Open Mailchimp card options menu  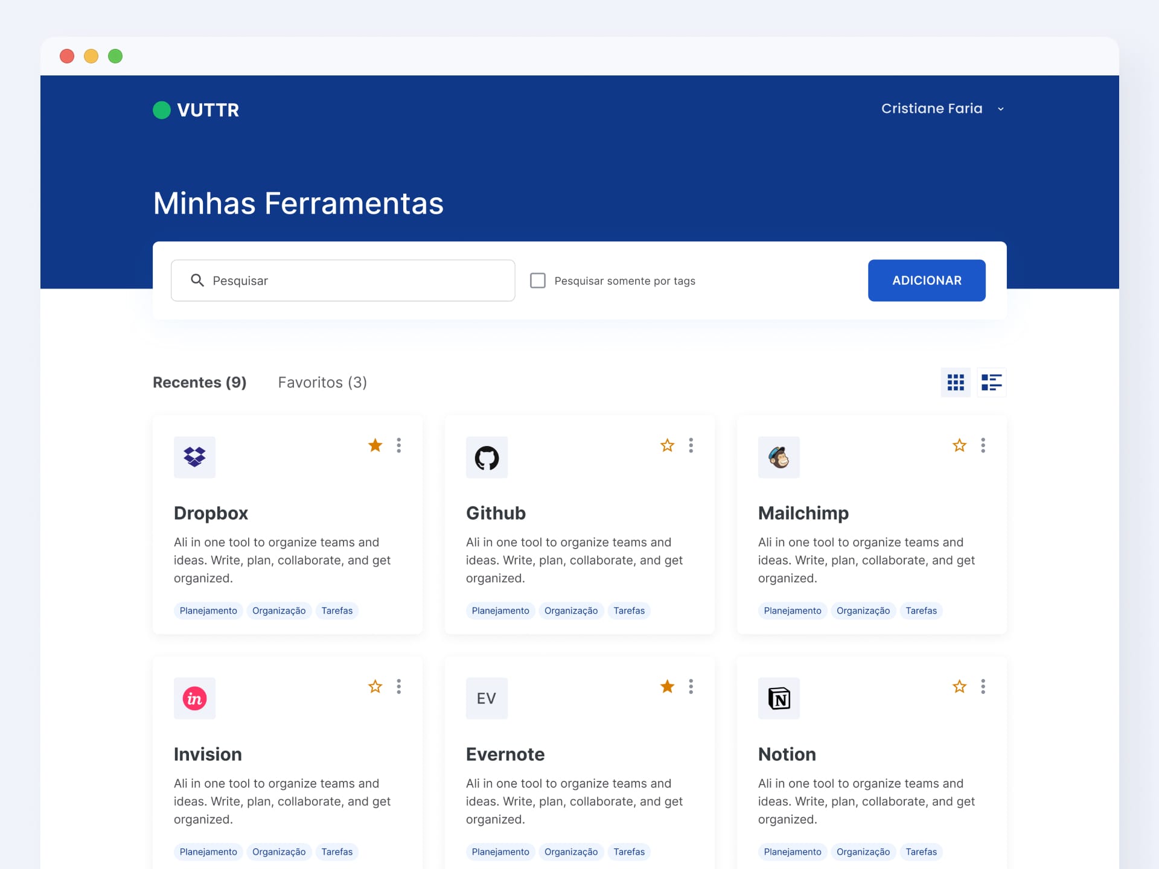coord(983,445)
